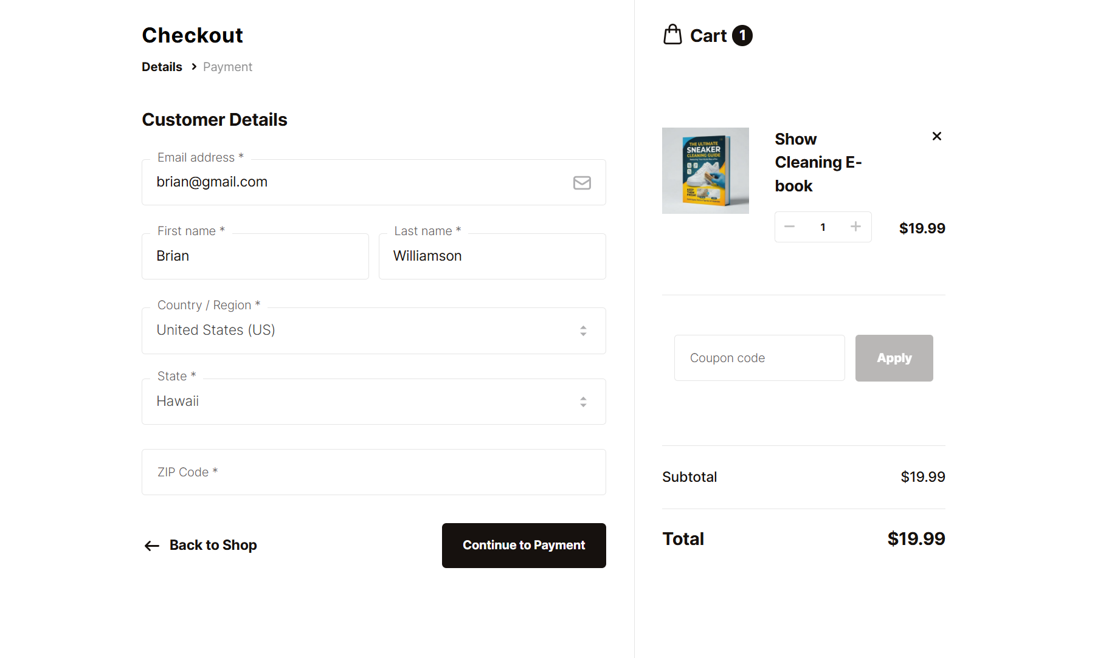1109x658 pixels.
Task: Click the sneaker cleaning e-book thumbnail
Action: point(705,171)
